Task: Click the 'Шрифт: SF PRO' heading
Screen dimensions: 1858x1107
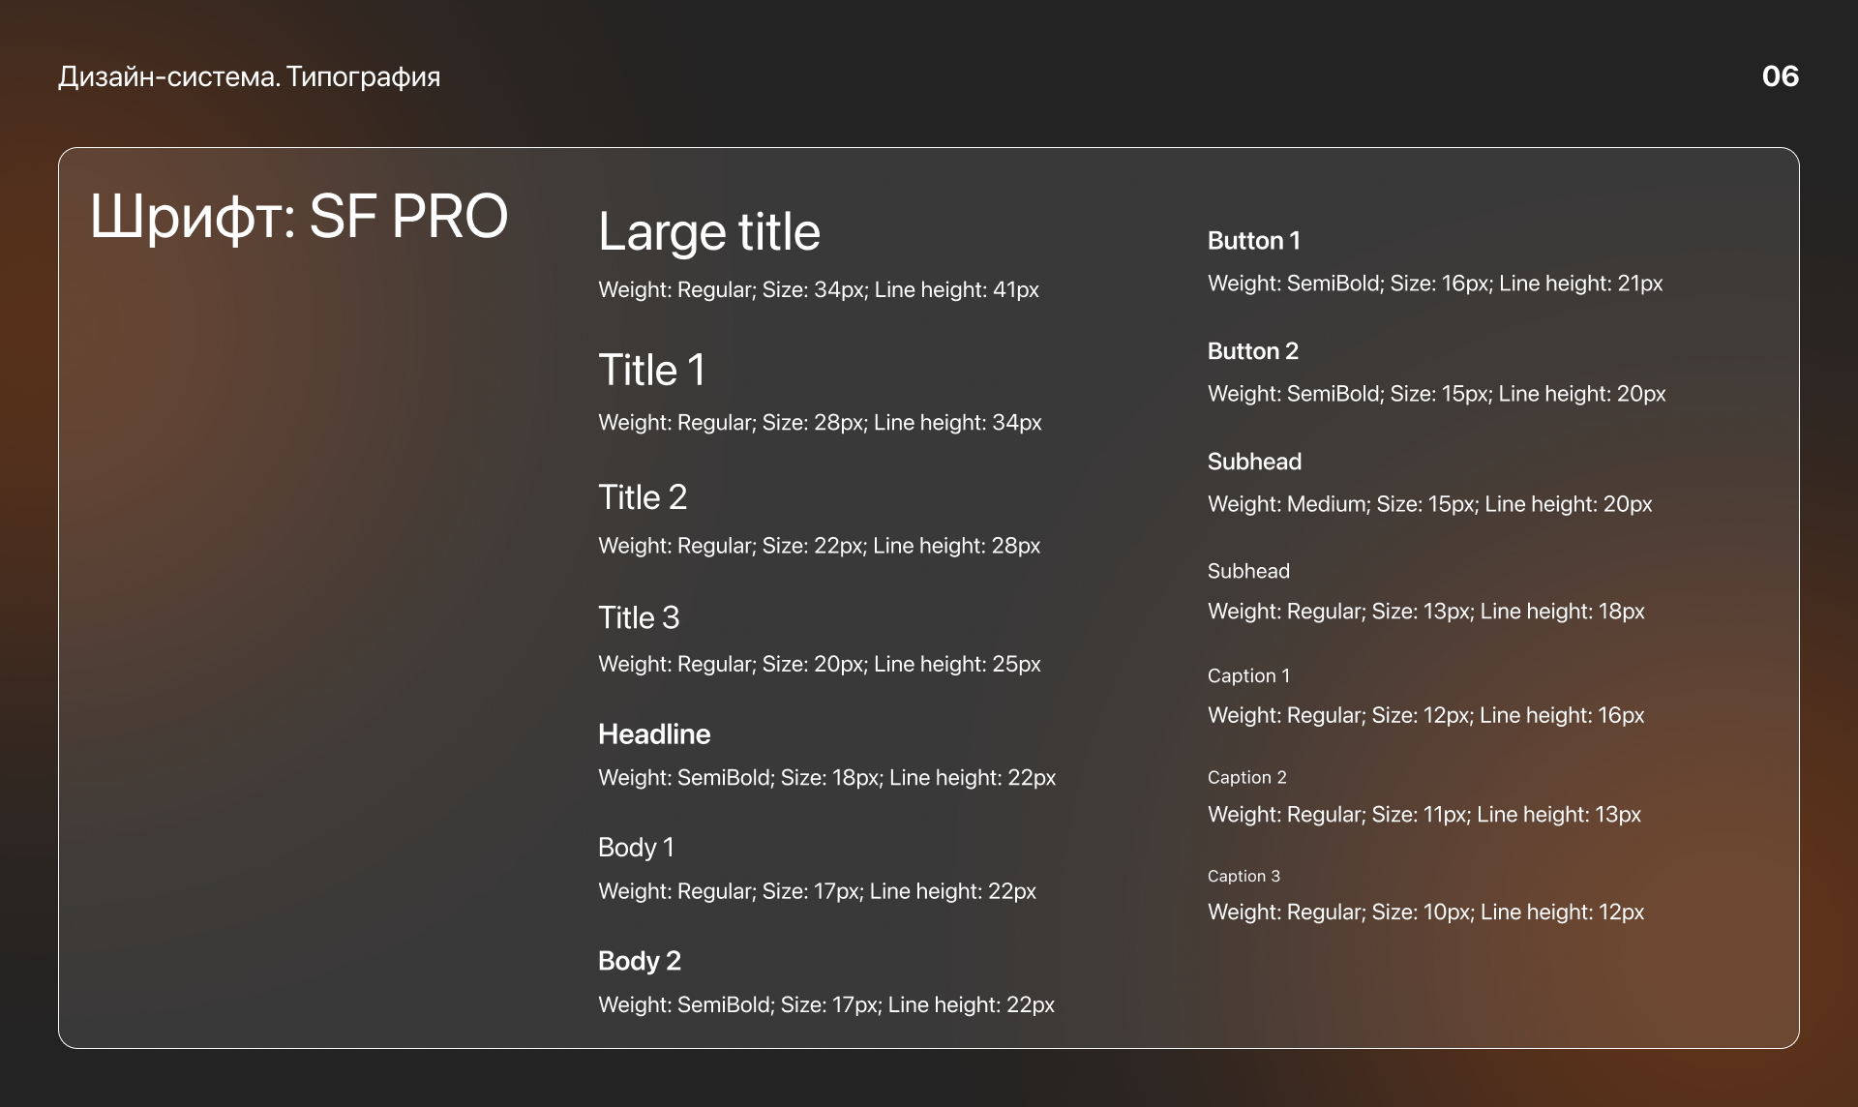Action: click(299, 216)
